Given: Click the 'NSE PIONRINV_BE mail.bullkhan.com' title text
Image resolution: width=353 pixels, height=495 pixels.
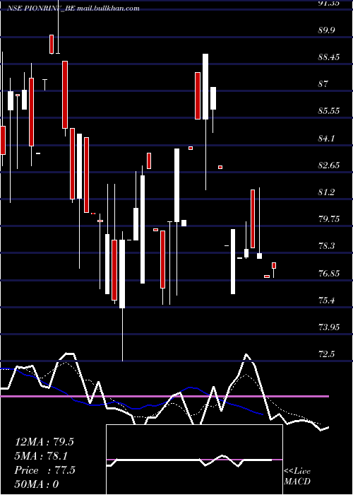Looking at the screenshot, I should point(73,8).
